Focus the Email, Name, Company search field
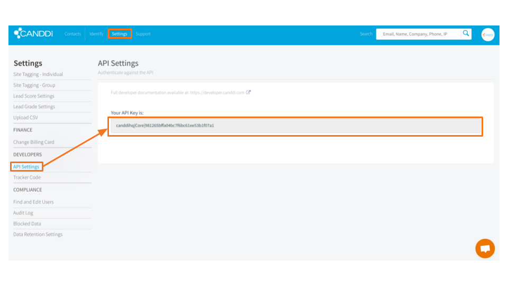Viewport: 508px width, 286px height. pyautogui.click(x=418, y=34)
